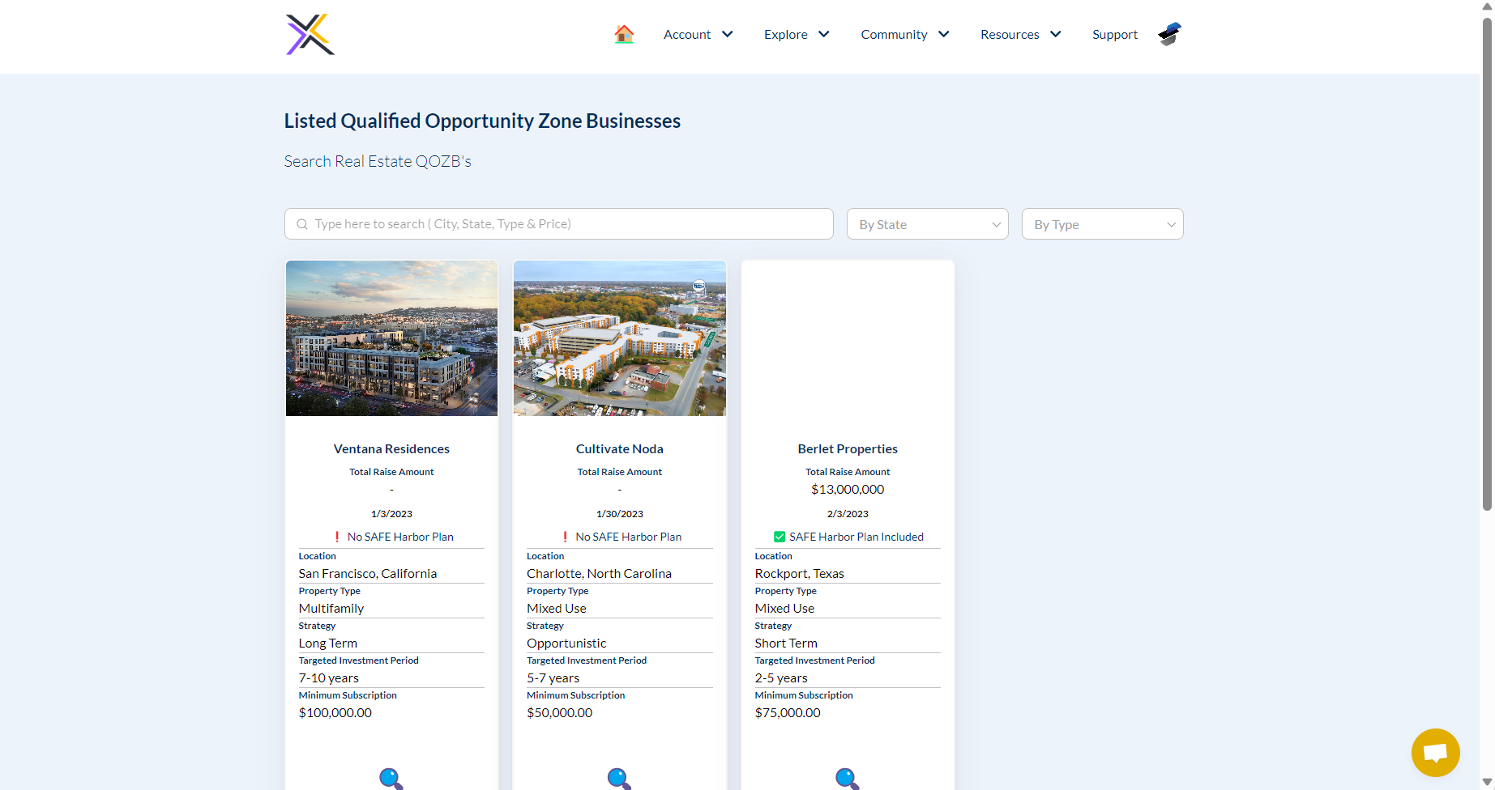This screenshot has width=1495, height=790.
Task: Expand the Explore menu
Action: click(796, 34)
